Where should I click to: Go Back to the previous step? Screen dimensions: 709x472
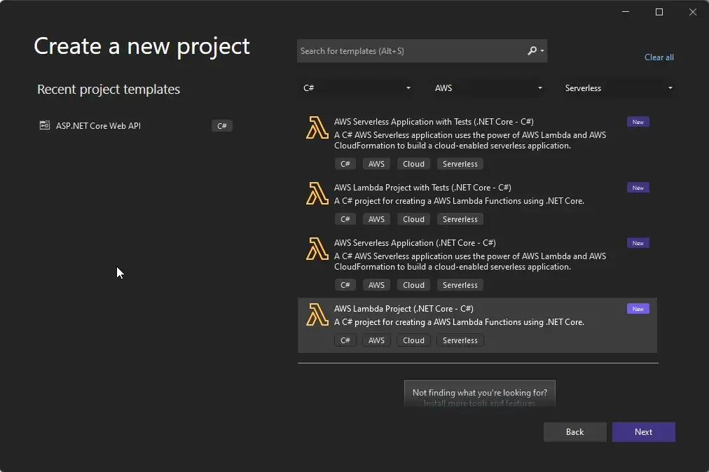(574, 432)
